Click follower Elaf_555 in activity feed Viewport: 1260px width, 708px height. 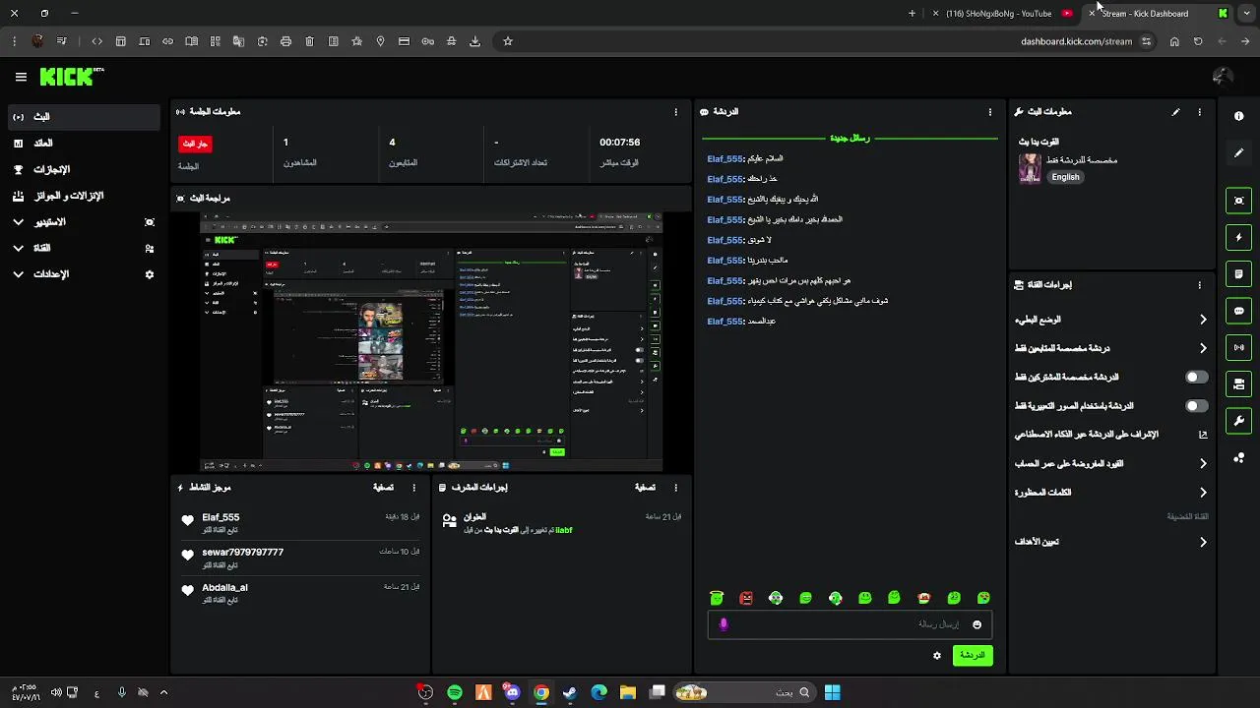[220, 517]
